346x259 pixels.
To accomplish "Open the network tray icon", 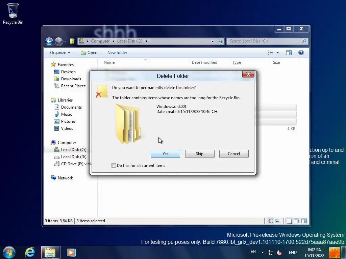I will coord(271,253).
